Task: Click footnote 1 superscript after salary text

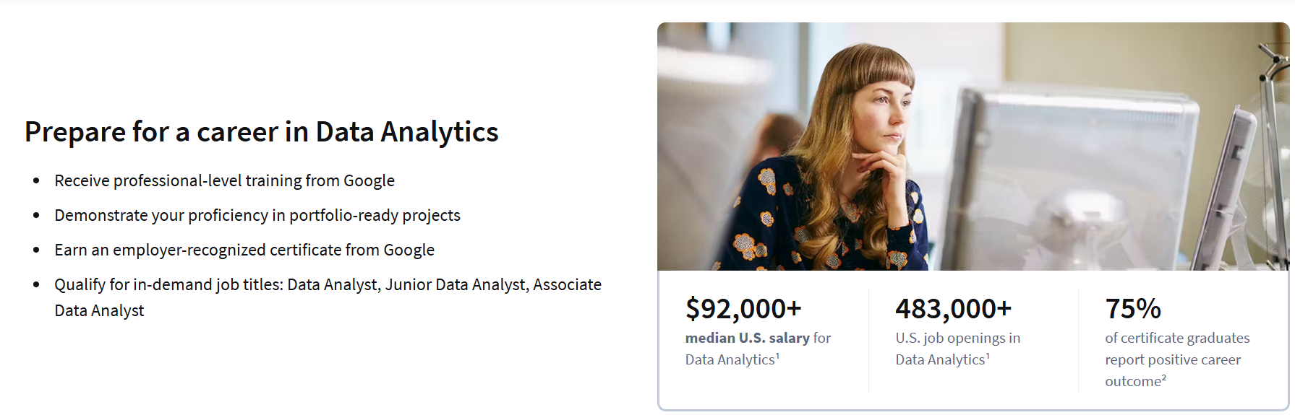Action: pos(777,356)
